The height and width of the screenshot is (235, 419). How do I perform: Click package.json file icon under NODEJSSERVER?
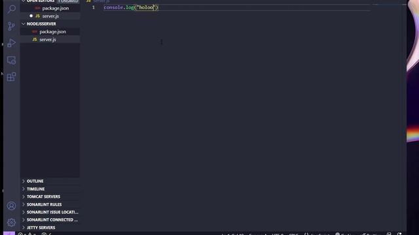click(x=35, y=32)
